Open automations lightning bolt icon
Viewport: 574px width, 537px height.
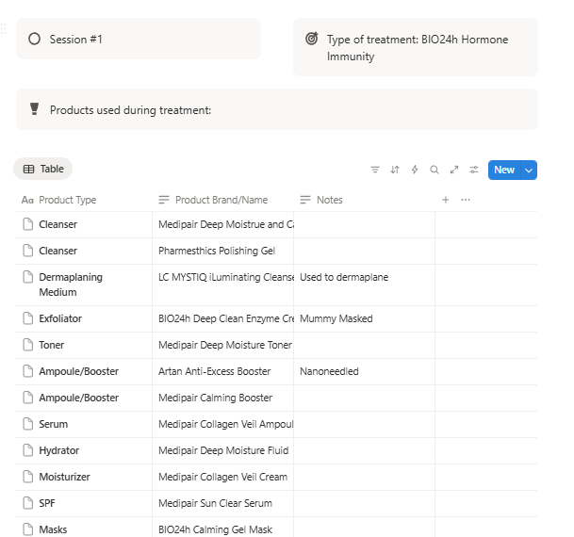point(415,170)
